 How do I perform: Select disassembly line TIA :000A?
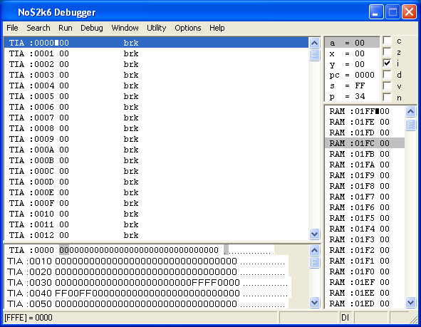coord(156,150)
